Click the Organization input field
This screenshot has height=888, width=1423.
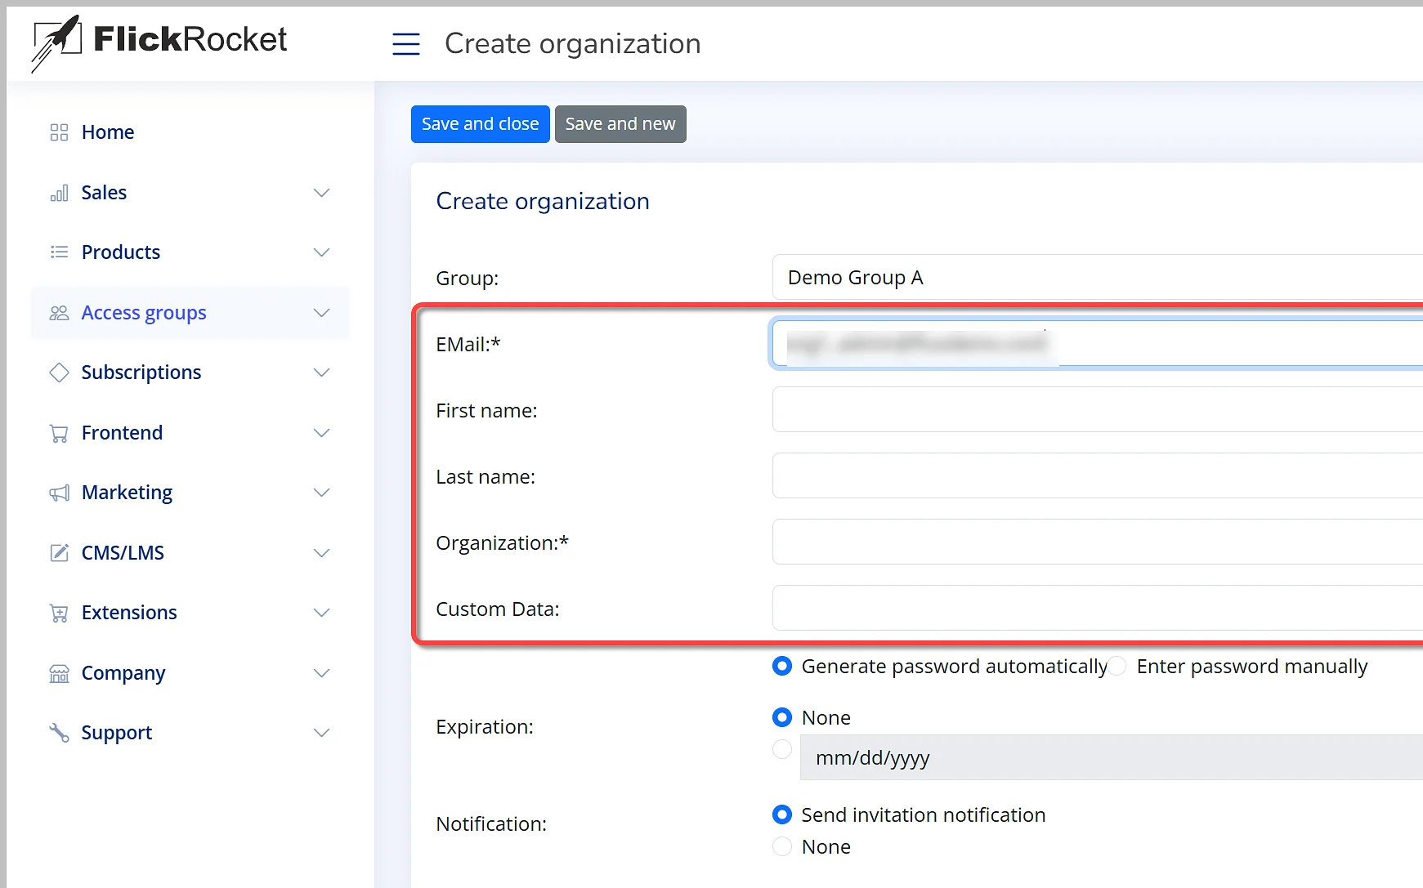(1095, 542)
